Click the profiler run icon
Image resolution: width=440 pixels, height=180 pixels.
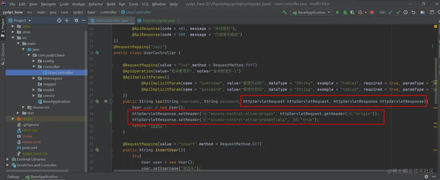[x=360, y=12]
